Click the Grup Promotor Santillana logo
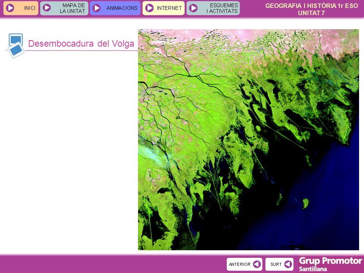Viewport: 364px width, 273px height. 330,264
